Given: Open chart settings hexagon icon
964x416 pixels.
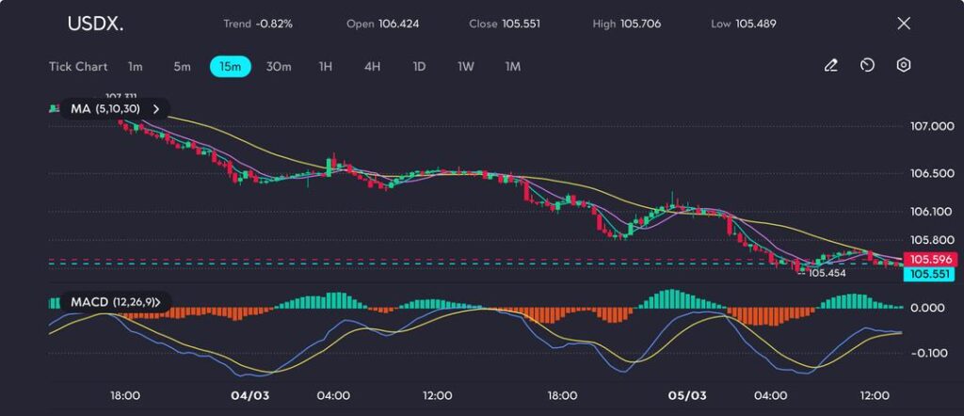Looking at the screenshot, I should point(904,66).
